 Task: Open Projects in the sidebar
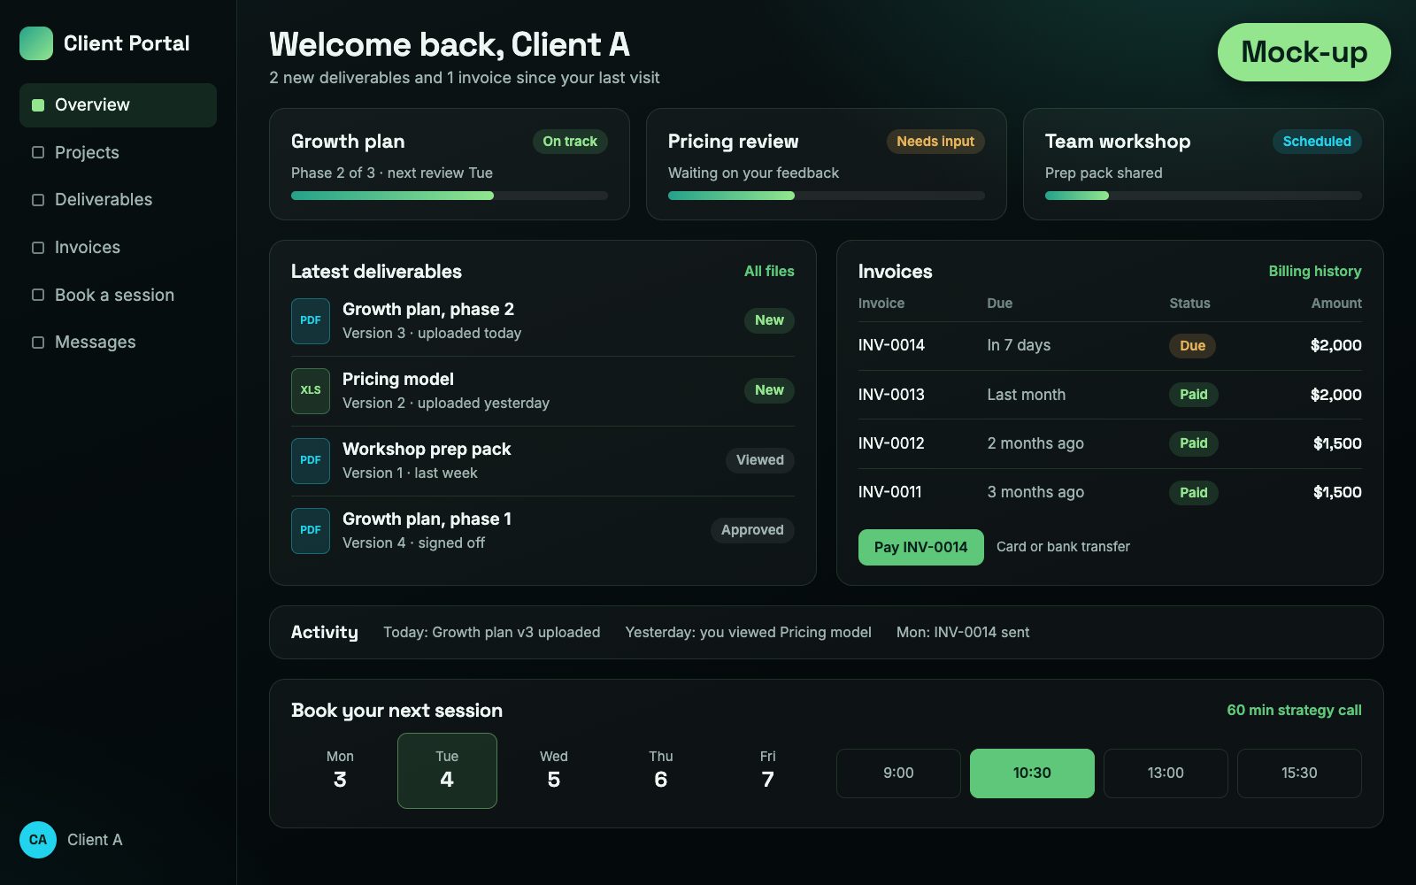[118, 152]
